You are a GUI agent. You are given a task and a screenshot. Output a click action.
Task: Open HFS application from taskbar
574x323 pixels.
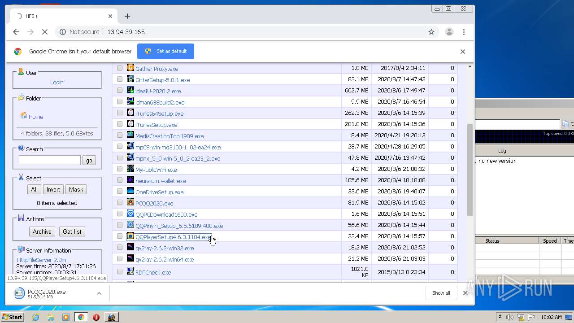click(x=111, y=317)
